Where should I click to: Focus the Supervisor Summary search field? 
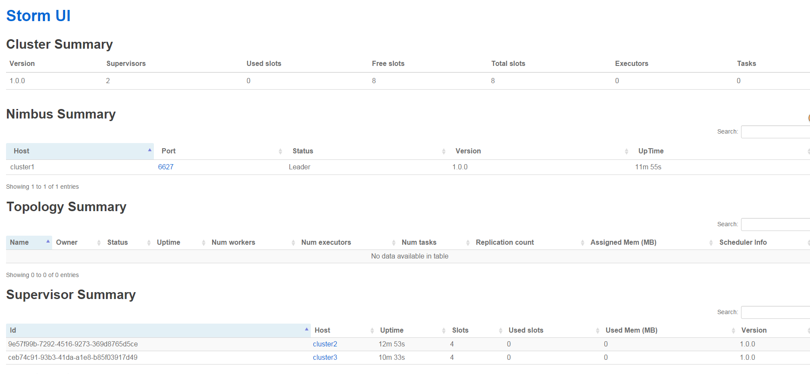point(775,312)
